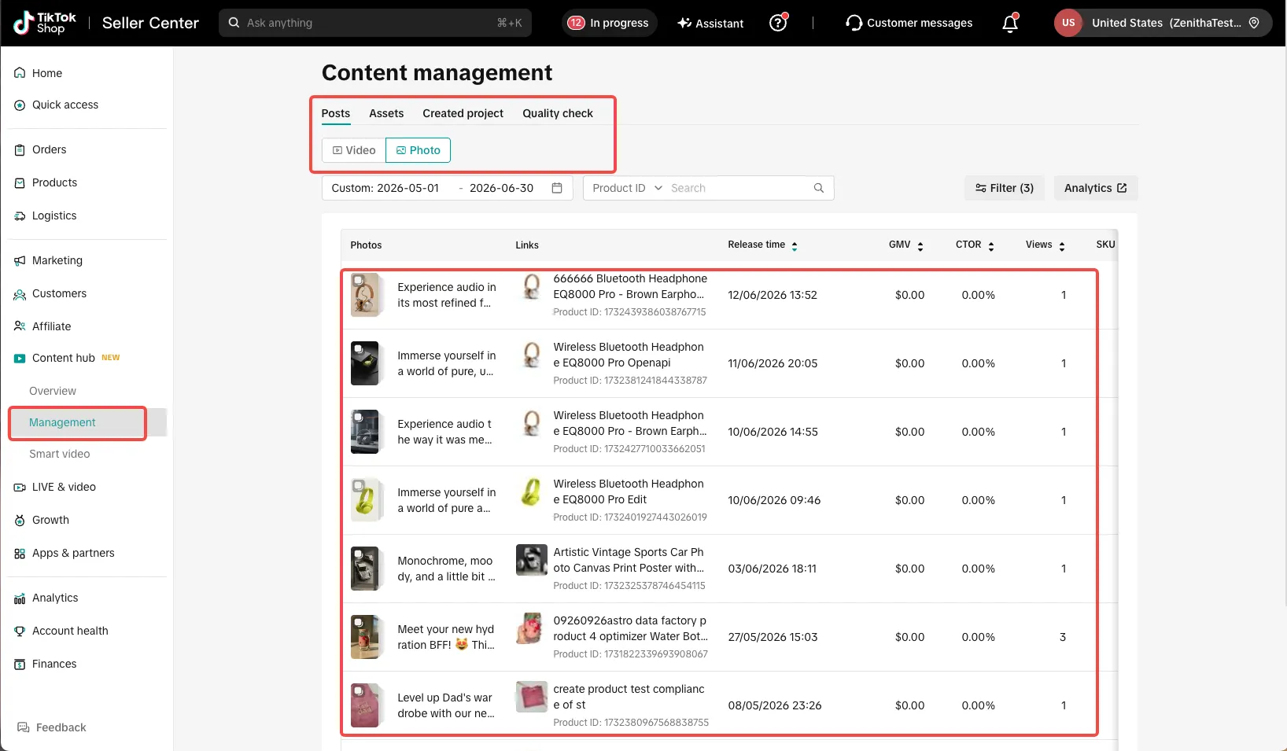This screenshot has width=1287, height=751.
Task: Open the Filter (3) button
Action: pos(1005,188)
